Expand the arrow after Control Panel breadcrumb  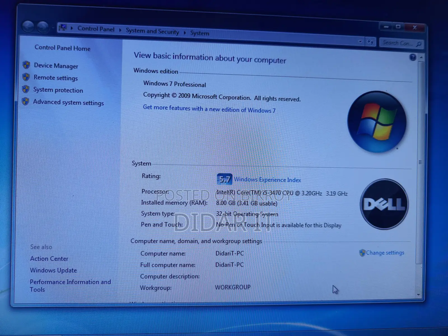coord(120,30)
